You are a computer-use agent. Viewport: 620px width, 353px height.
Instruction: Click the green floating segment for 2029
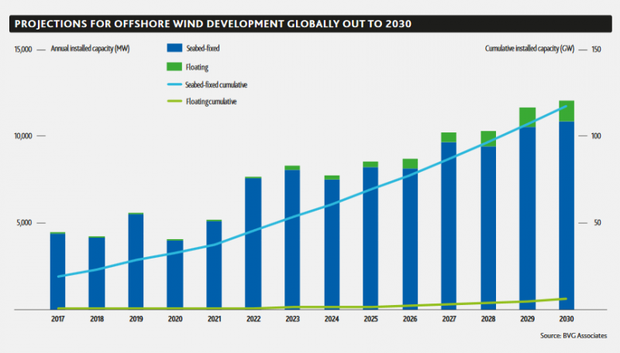tap(528, 117)
